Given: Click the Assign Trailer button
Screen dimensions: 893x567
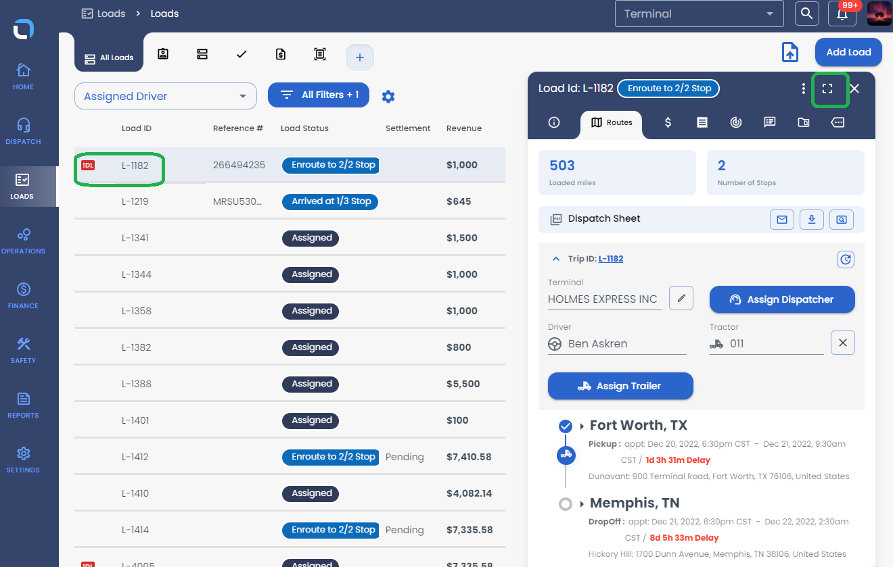Looking at the screenshot, I should point(620,386).
